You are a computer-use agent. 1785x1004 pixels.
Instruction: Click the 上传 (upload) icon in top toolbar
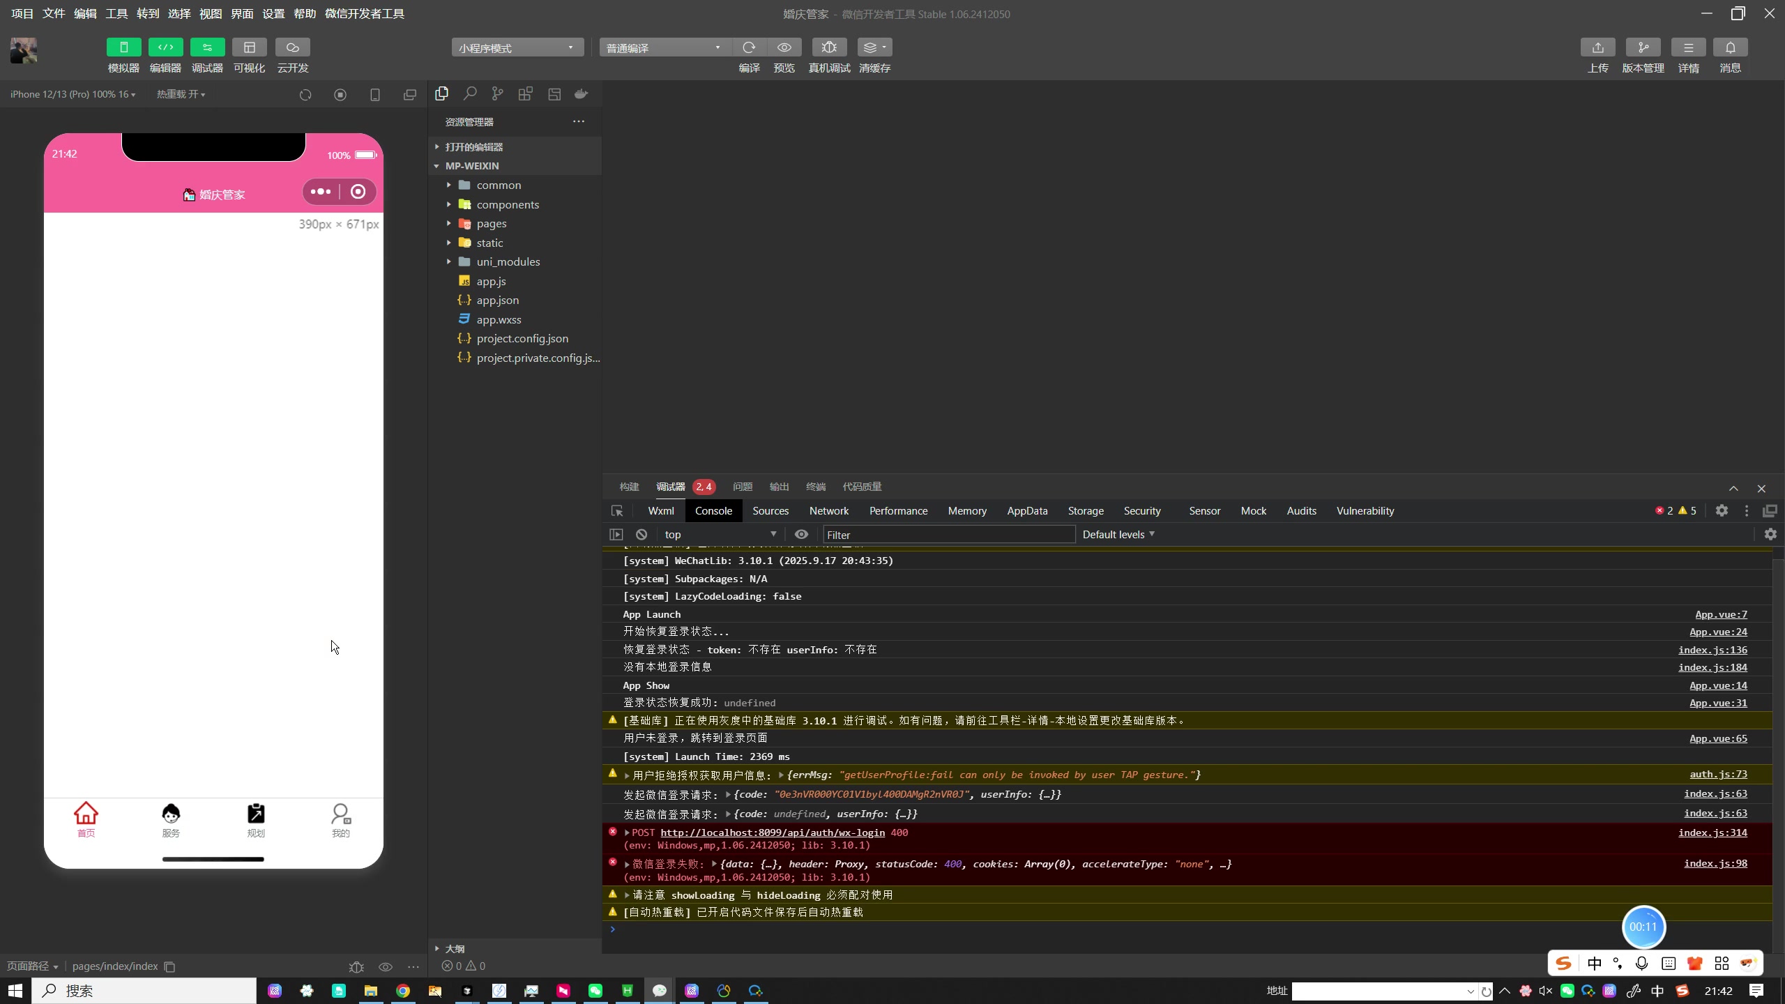coord(1597,47)
